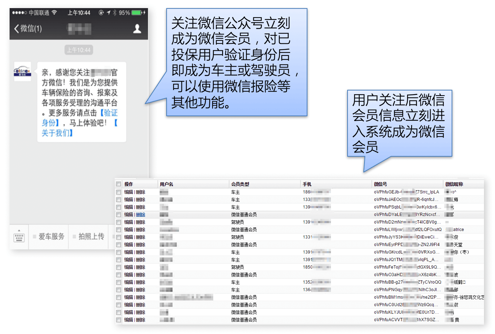Tap the 【关于我们】 link in the message
This screenshot has height=334, width=495.
click(x=79, y=128)
